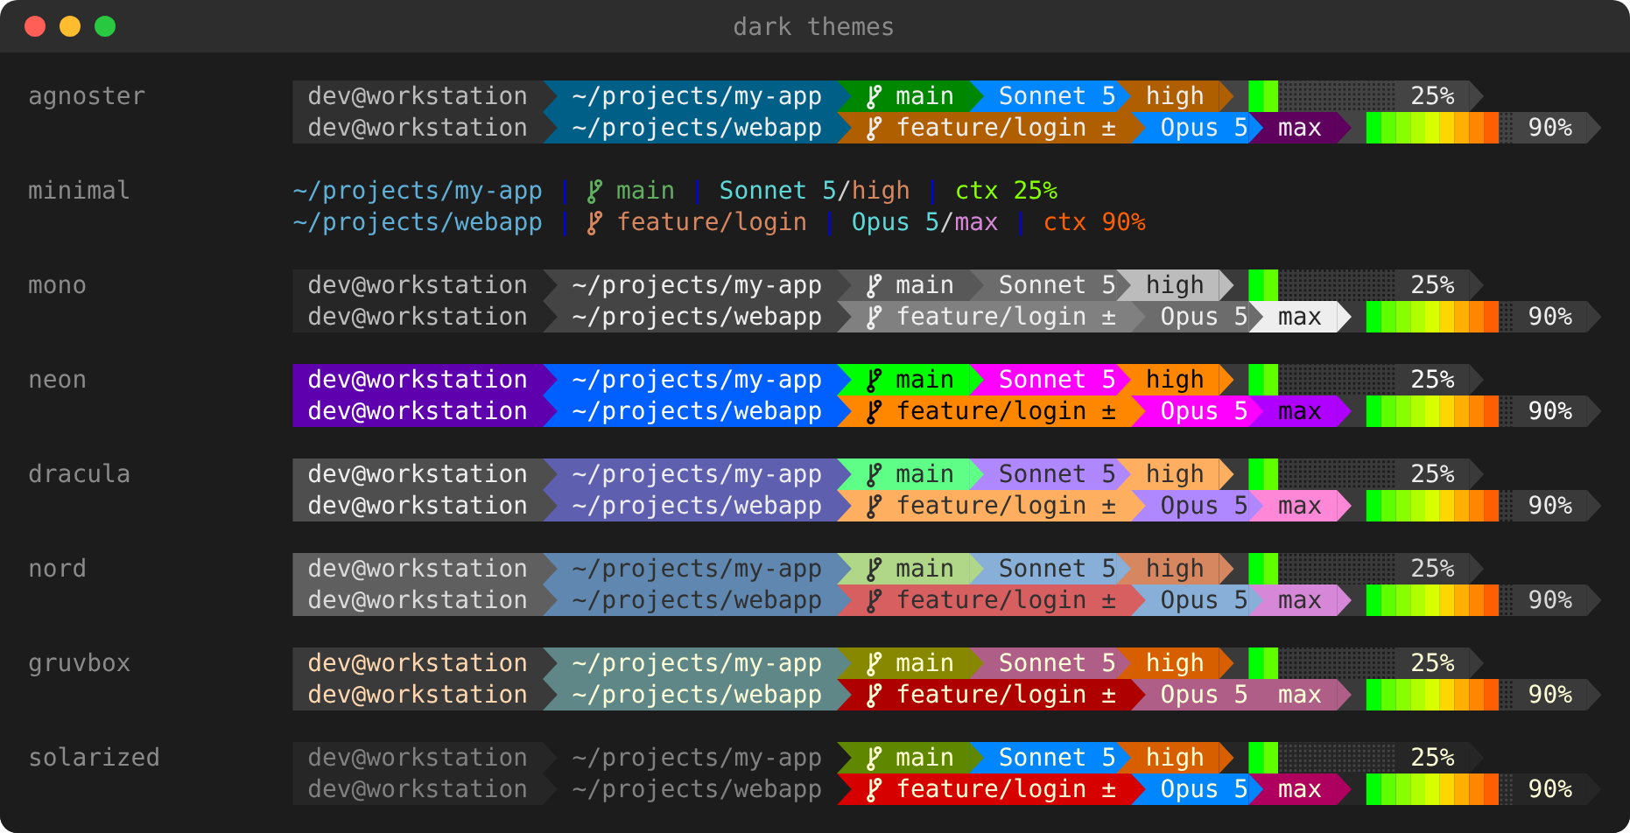Click the "dark themes" window title
Viewport: 1630px width, 833px height.
tap(814, 27)
